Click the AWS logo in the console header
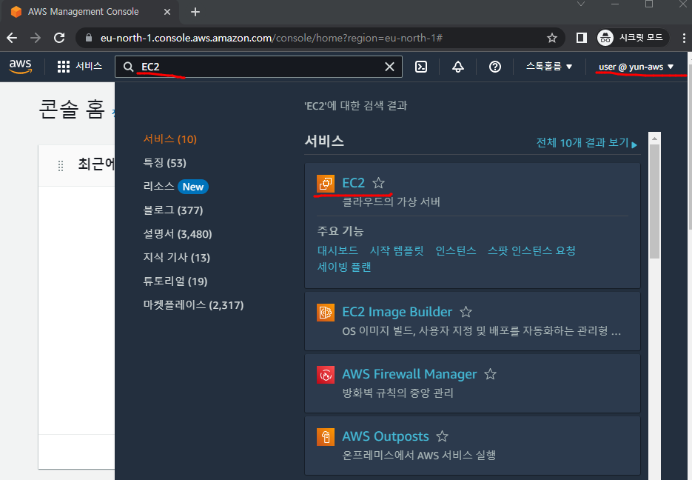This screenshot has height=480, width=692. pos(20,66)
